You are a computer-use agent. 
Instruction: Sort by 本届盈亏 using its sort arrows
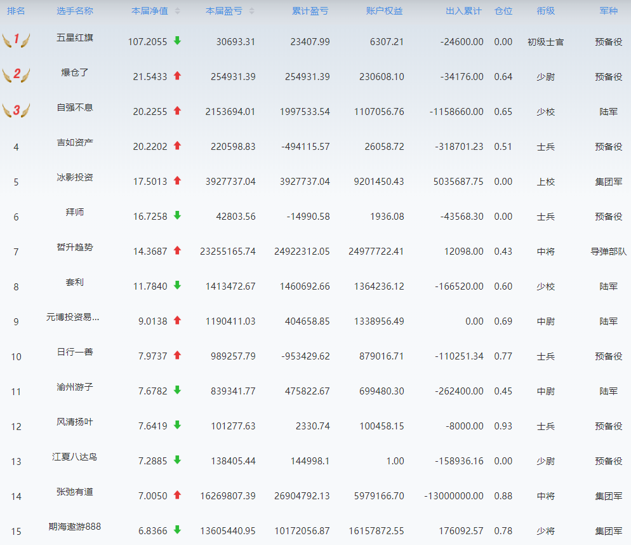(x=251, y=11)
